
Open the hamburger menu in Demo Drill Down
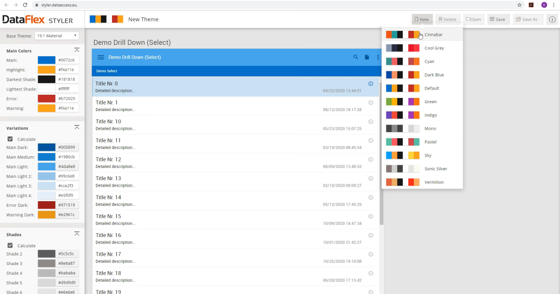pos(100,57)
